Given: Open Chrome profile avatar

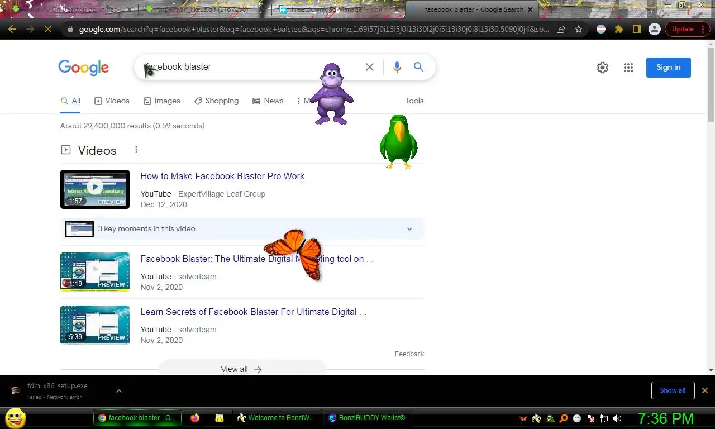Looking at the screenshot, I should (654, 29).
